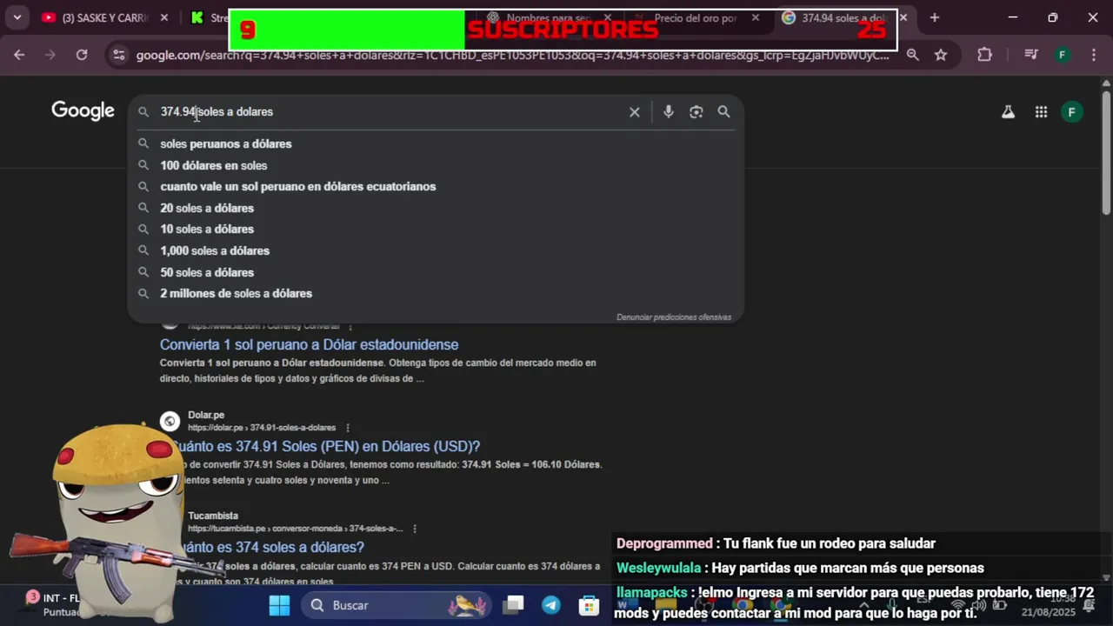Open the tab search dropdown arrow
Viewport: 1113px width, 626px height.
pyautogui.click(x=17, y=17)
